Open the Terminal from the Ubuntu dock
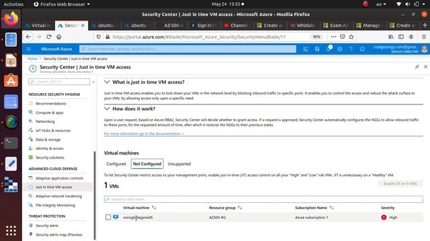Image resolution: width=430 pixels, height=241 pixels. point(11,143)
